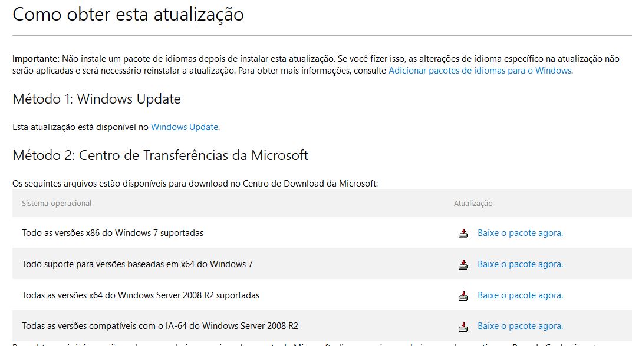Click download icon for Windows 7 x64 row
This screenshot has width=642, height=346.
tap(463, 264)
